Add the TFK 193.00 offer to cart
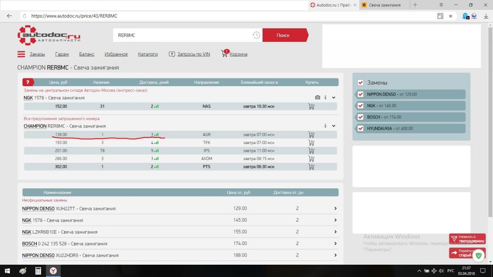Screen dimensions: 493x277 tap(311, 142)
